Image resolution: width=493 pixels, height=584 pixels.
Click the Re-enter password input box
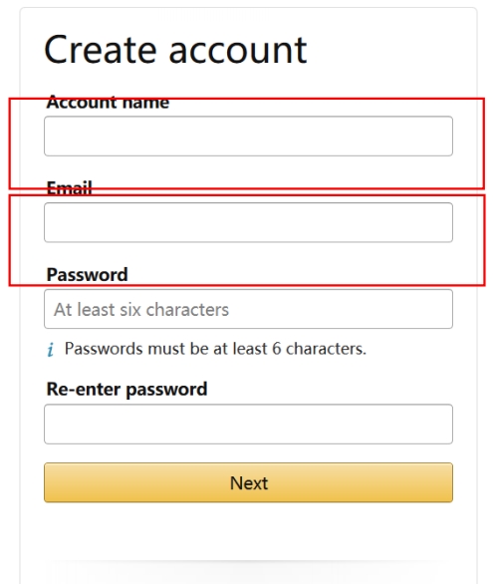[x=248, y=424]
